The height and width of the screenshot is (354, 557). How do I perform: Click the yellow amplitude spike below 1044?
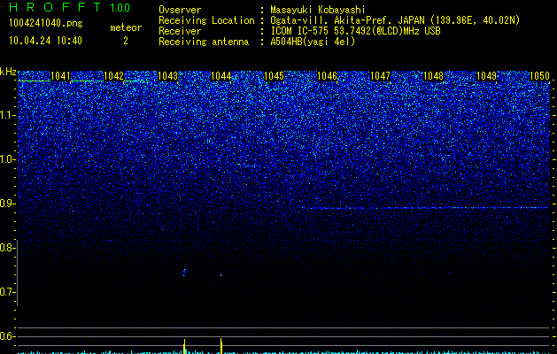[221, 346]
